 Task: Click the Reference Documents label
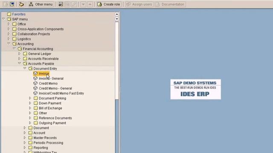pyautogui.click(x=55, y=118)
